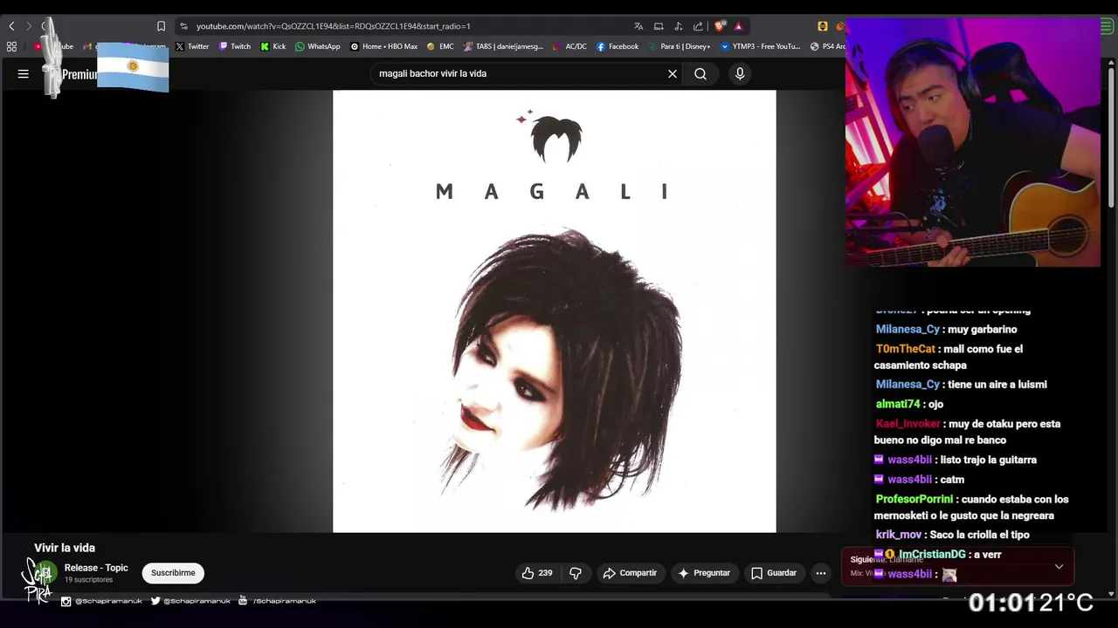Click the browser forward arrow
This screenshot has height=628, width=1118.
[28, 26]
